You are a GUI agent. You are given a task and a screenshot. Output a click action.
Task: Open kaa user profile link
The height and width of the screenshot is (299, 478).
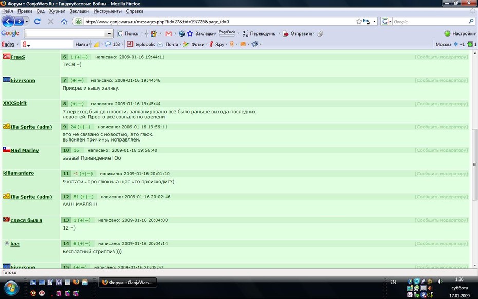pos(14,244)
